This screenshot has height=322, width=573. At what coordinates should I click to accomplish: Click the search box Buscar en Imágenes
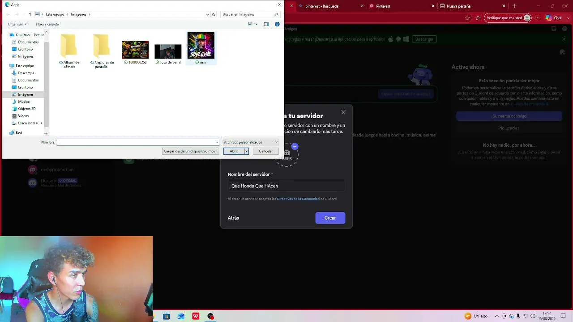(x=248, y=14)
